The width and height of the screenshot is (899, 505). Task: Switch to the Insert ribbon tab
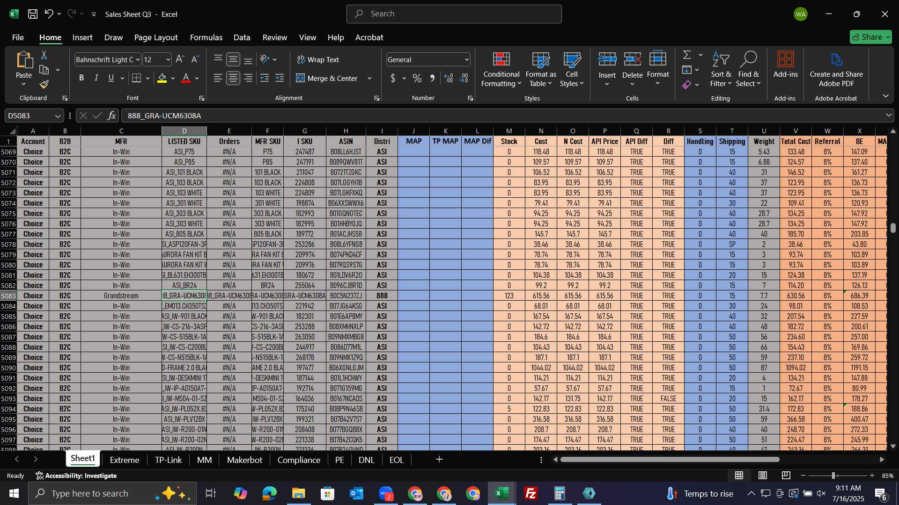pos(82,37)
